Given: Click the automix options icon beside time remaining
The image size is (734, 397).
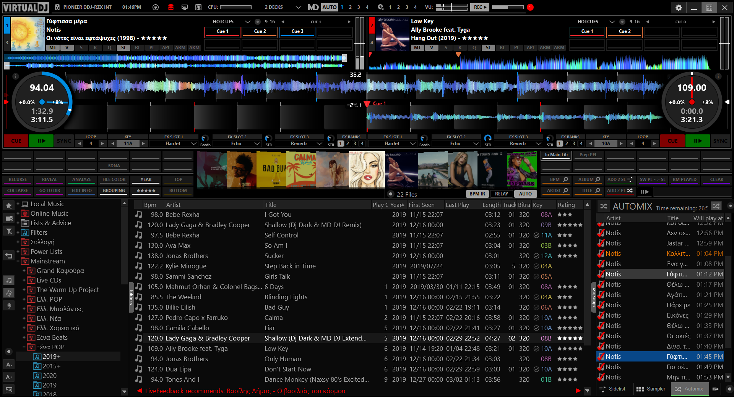Looking at the screenshot, I should tap(716, 206).
